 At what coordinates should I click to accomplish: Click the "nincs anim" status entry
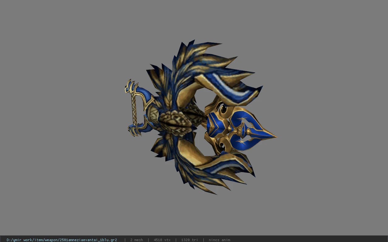tap(219, 240)
